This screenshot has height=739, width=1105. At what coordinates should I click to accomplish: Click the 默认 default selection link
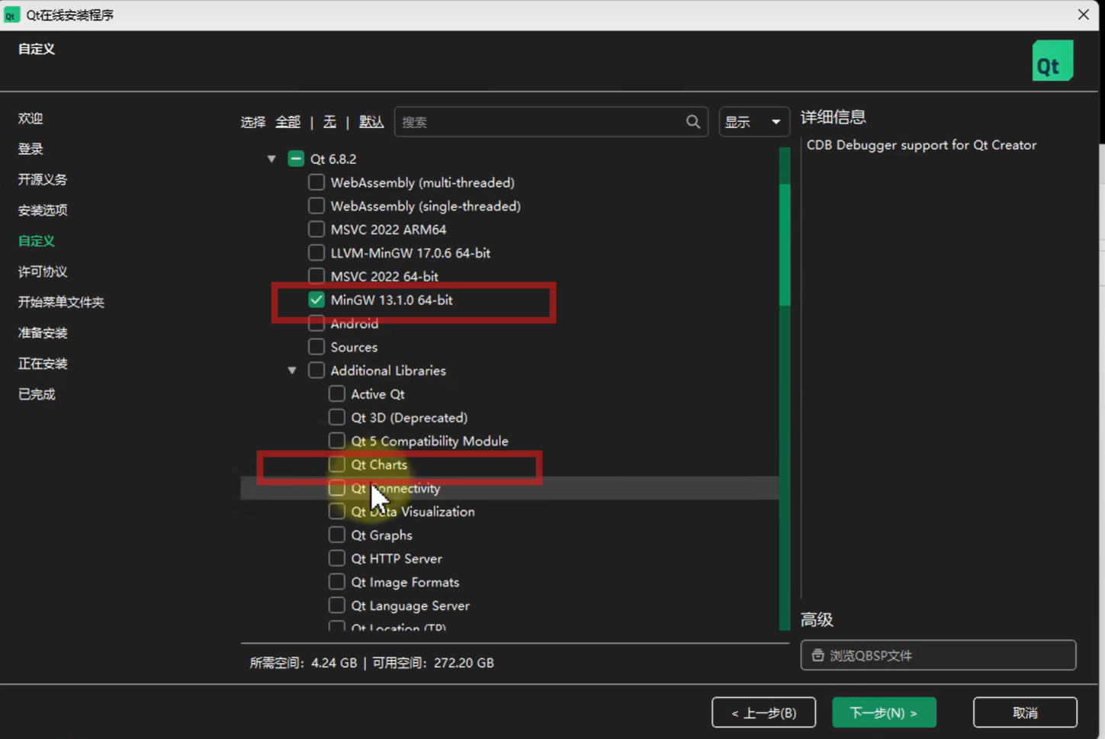tap(371, 122)
